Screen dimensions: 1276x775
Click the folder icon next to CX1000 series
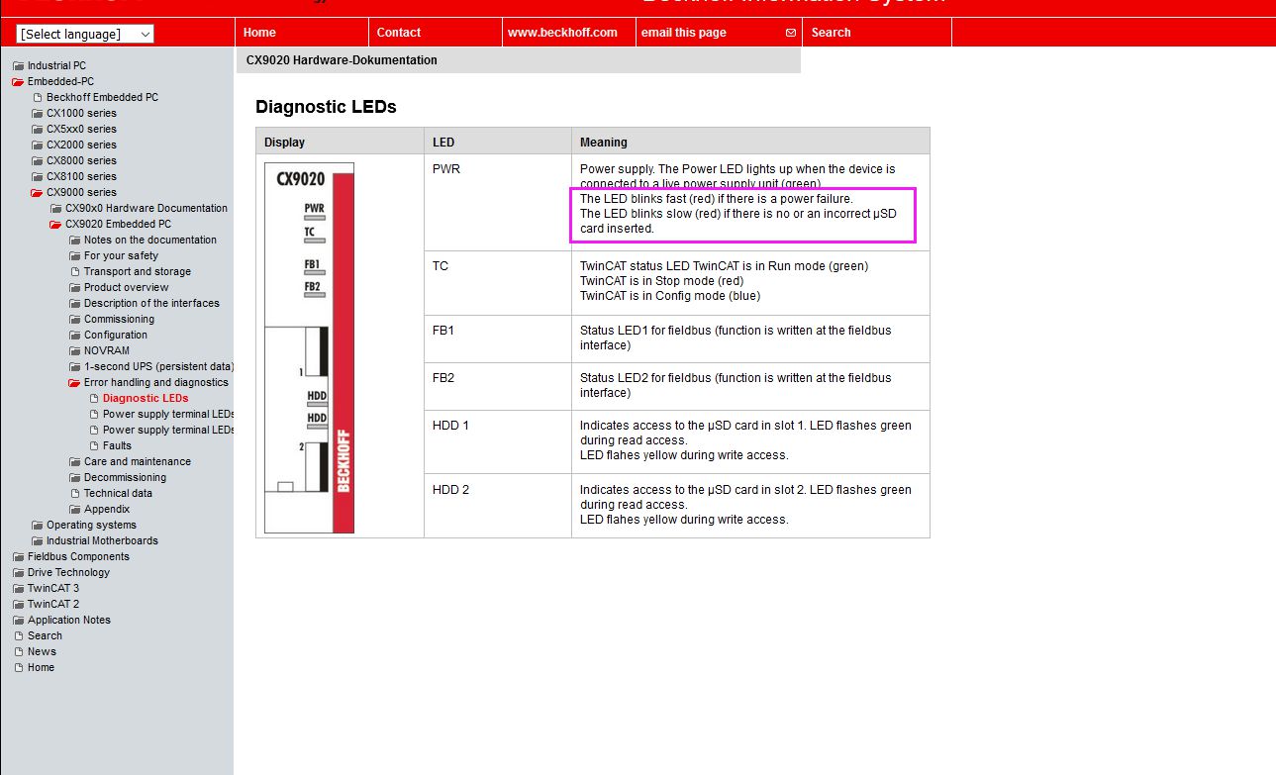pyautogui.click(x=37, y=114)
